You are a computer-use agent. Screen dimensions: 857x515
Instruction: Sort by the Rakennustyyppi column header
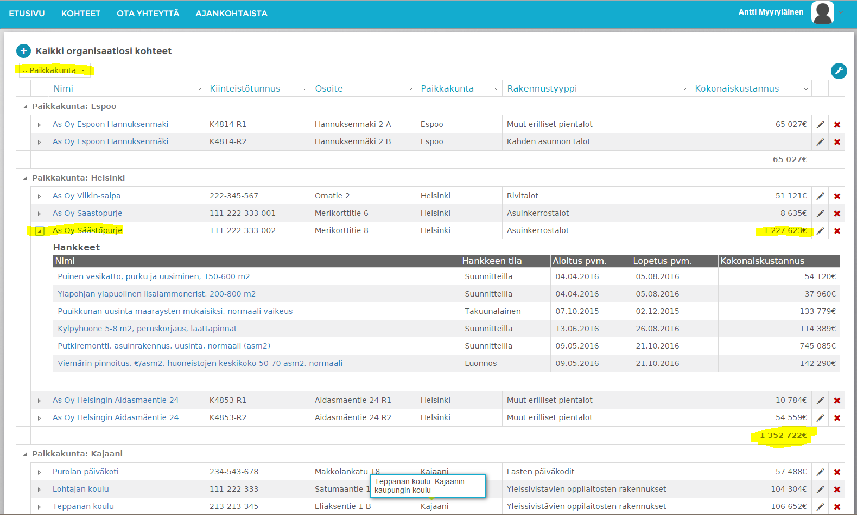(x=542, y=88)
